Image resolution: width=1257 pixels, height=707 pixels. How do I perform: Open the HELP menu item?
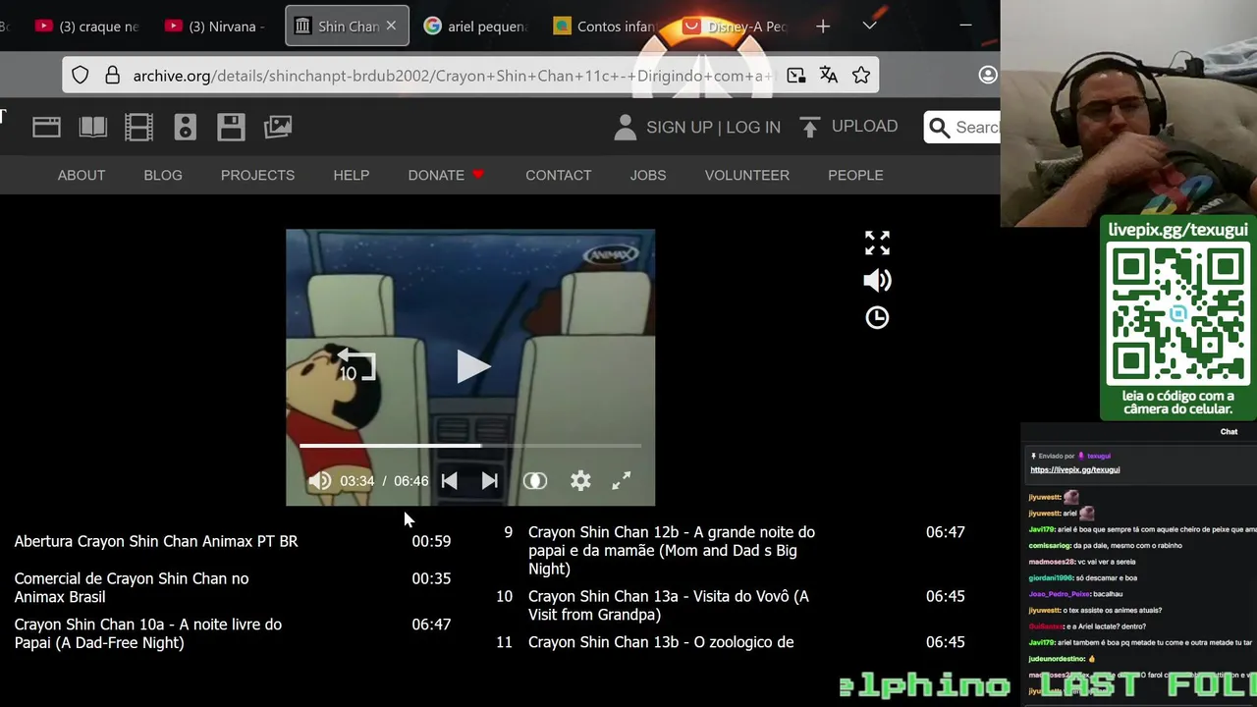tap(352, 175)
